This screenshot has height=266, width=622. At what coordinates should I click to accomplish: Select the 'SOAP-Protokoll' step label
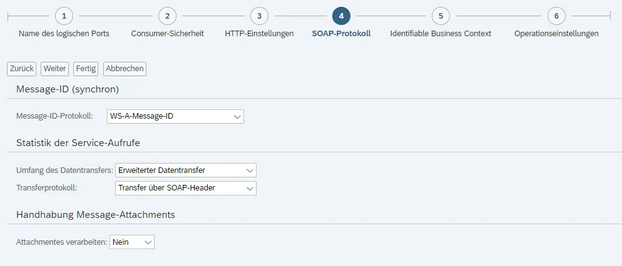click(x=341, y=34)
